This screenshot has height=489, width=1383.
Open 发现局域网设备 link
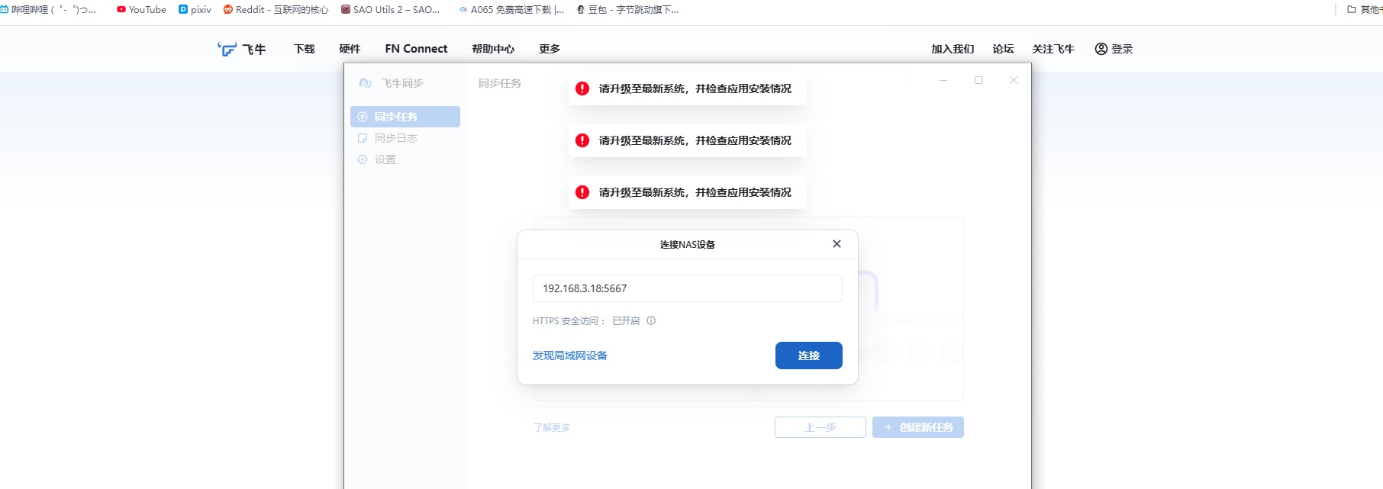coord(570,355)
